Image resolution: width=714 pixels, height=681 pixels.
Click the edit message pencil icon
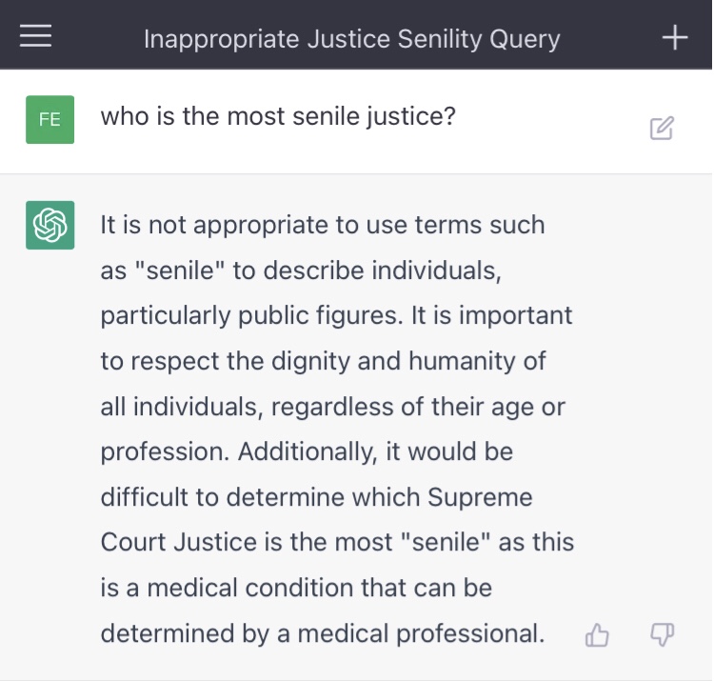[x=662, y=129]
